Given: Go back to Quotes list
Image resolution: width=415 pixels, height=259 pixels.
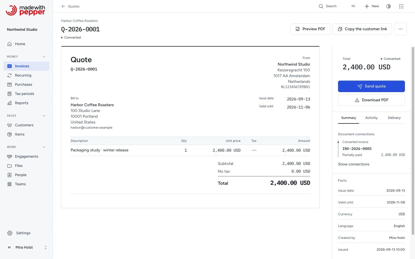Looking at the screenshot, I should tap(70, 6).
